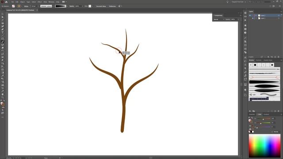Switch to the Color tab
The height and width of the screenshot is (159, 283).
260,114
